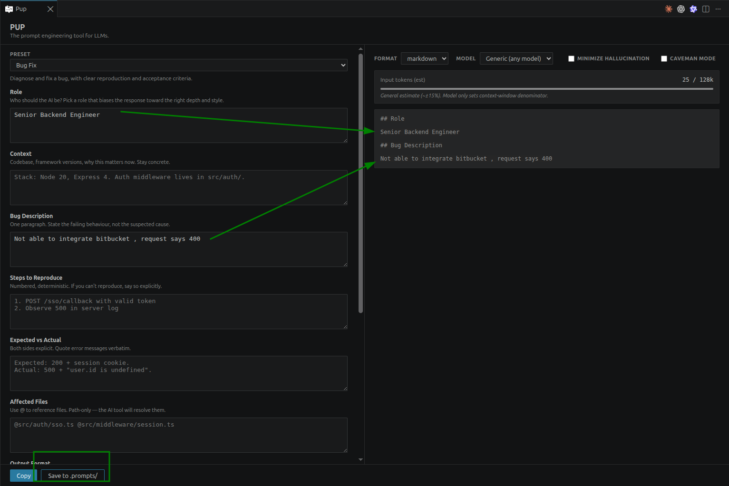The image size is (729, 486).
Task: Close the Pup editor tab
Action: [50, 9]
